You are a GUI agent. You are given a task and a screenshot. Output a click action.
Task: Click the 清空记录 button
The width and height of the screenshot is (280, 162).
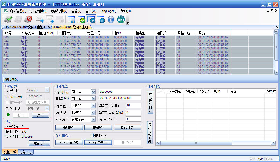click(x=39, y=143)
